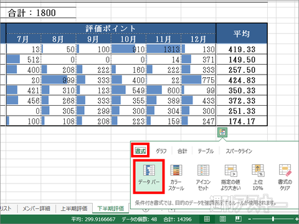Choose 指定の値より大きい greater-than rule
Viewport: 299px width, 224px height.
tap(230, 177)
